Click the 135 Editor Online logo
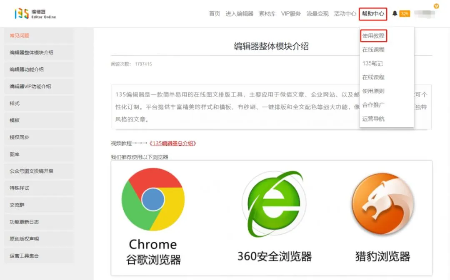Screen dimensions: 450x280 35,13
